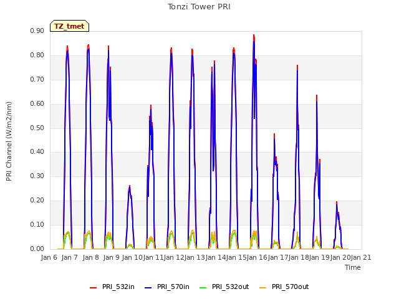
Task: Click the small Jan 10 peak in the plot
Action: pos(130,187)
